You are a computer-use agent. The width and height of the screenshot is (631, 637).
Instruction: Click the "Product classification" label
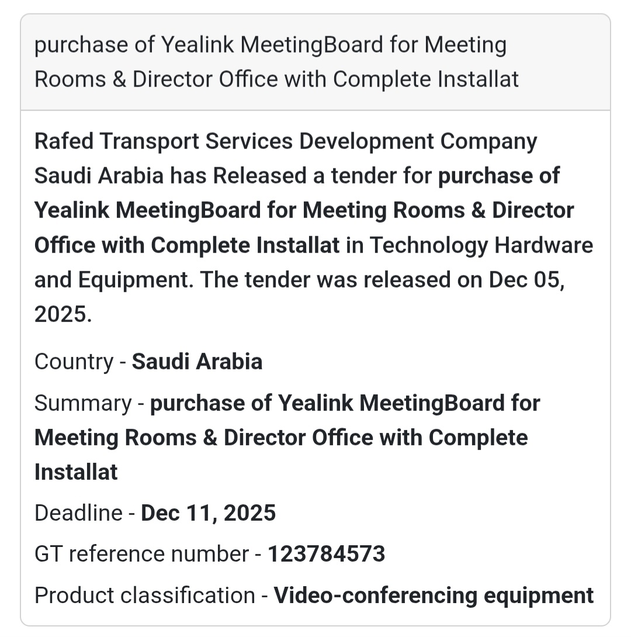pos(144,596)
